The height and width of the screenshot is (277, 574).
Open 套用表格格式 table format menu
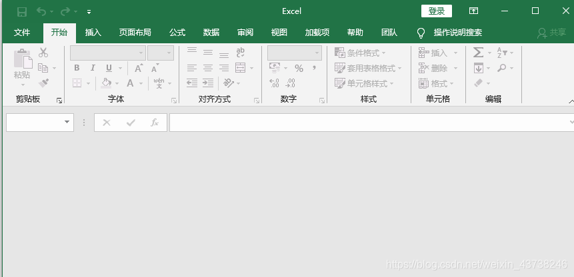368,69
